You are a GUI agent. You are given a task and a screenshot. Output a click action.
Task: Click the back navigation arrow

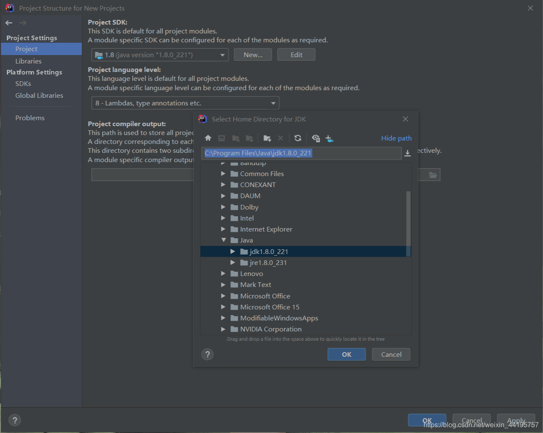point(9,23)
